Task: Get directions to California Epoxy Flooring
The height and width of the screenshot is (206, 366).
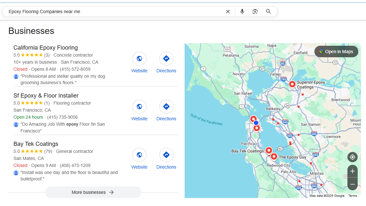Action: (166, 59)
